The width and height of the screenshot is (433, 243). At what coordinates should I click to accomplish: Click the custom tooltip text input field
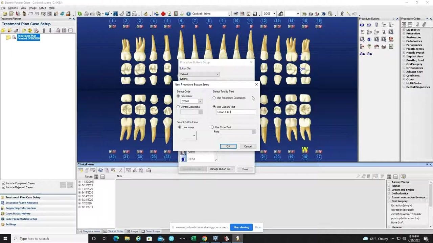coord(236,112)
